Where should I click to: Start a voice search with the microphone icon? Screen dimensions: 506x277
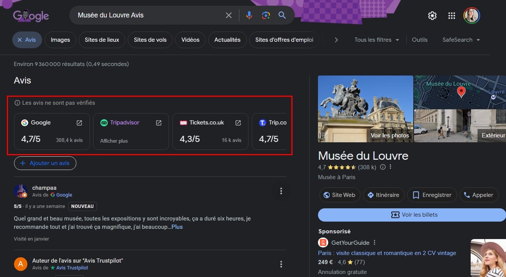point(249,15)
